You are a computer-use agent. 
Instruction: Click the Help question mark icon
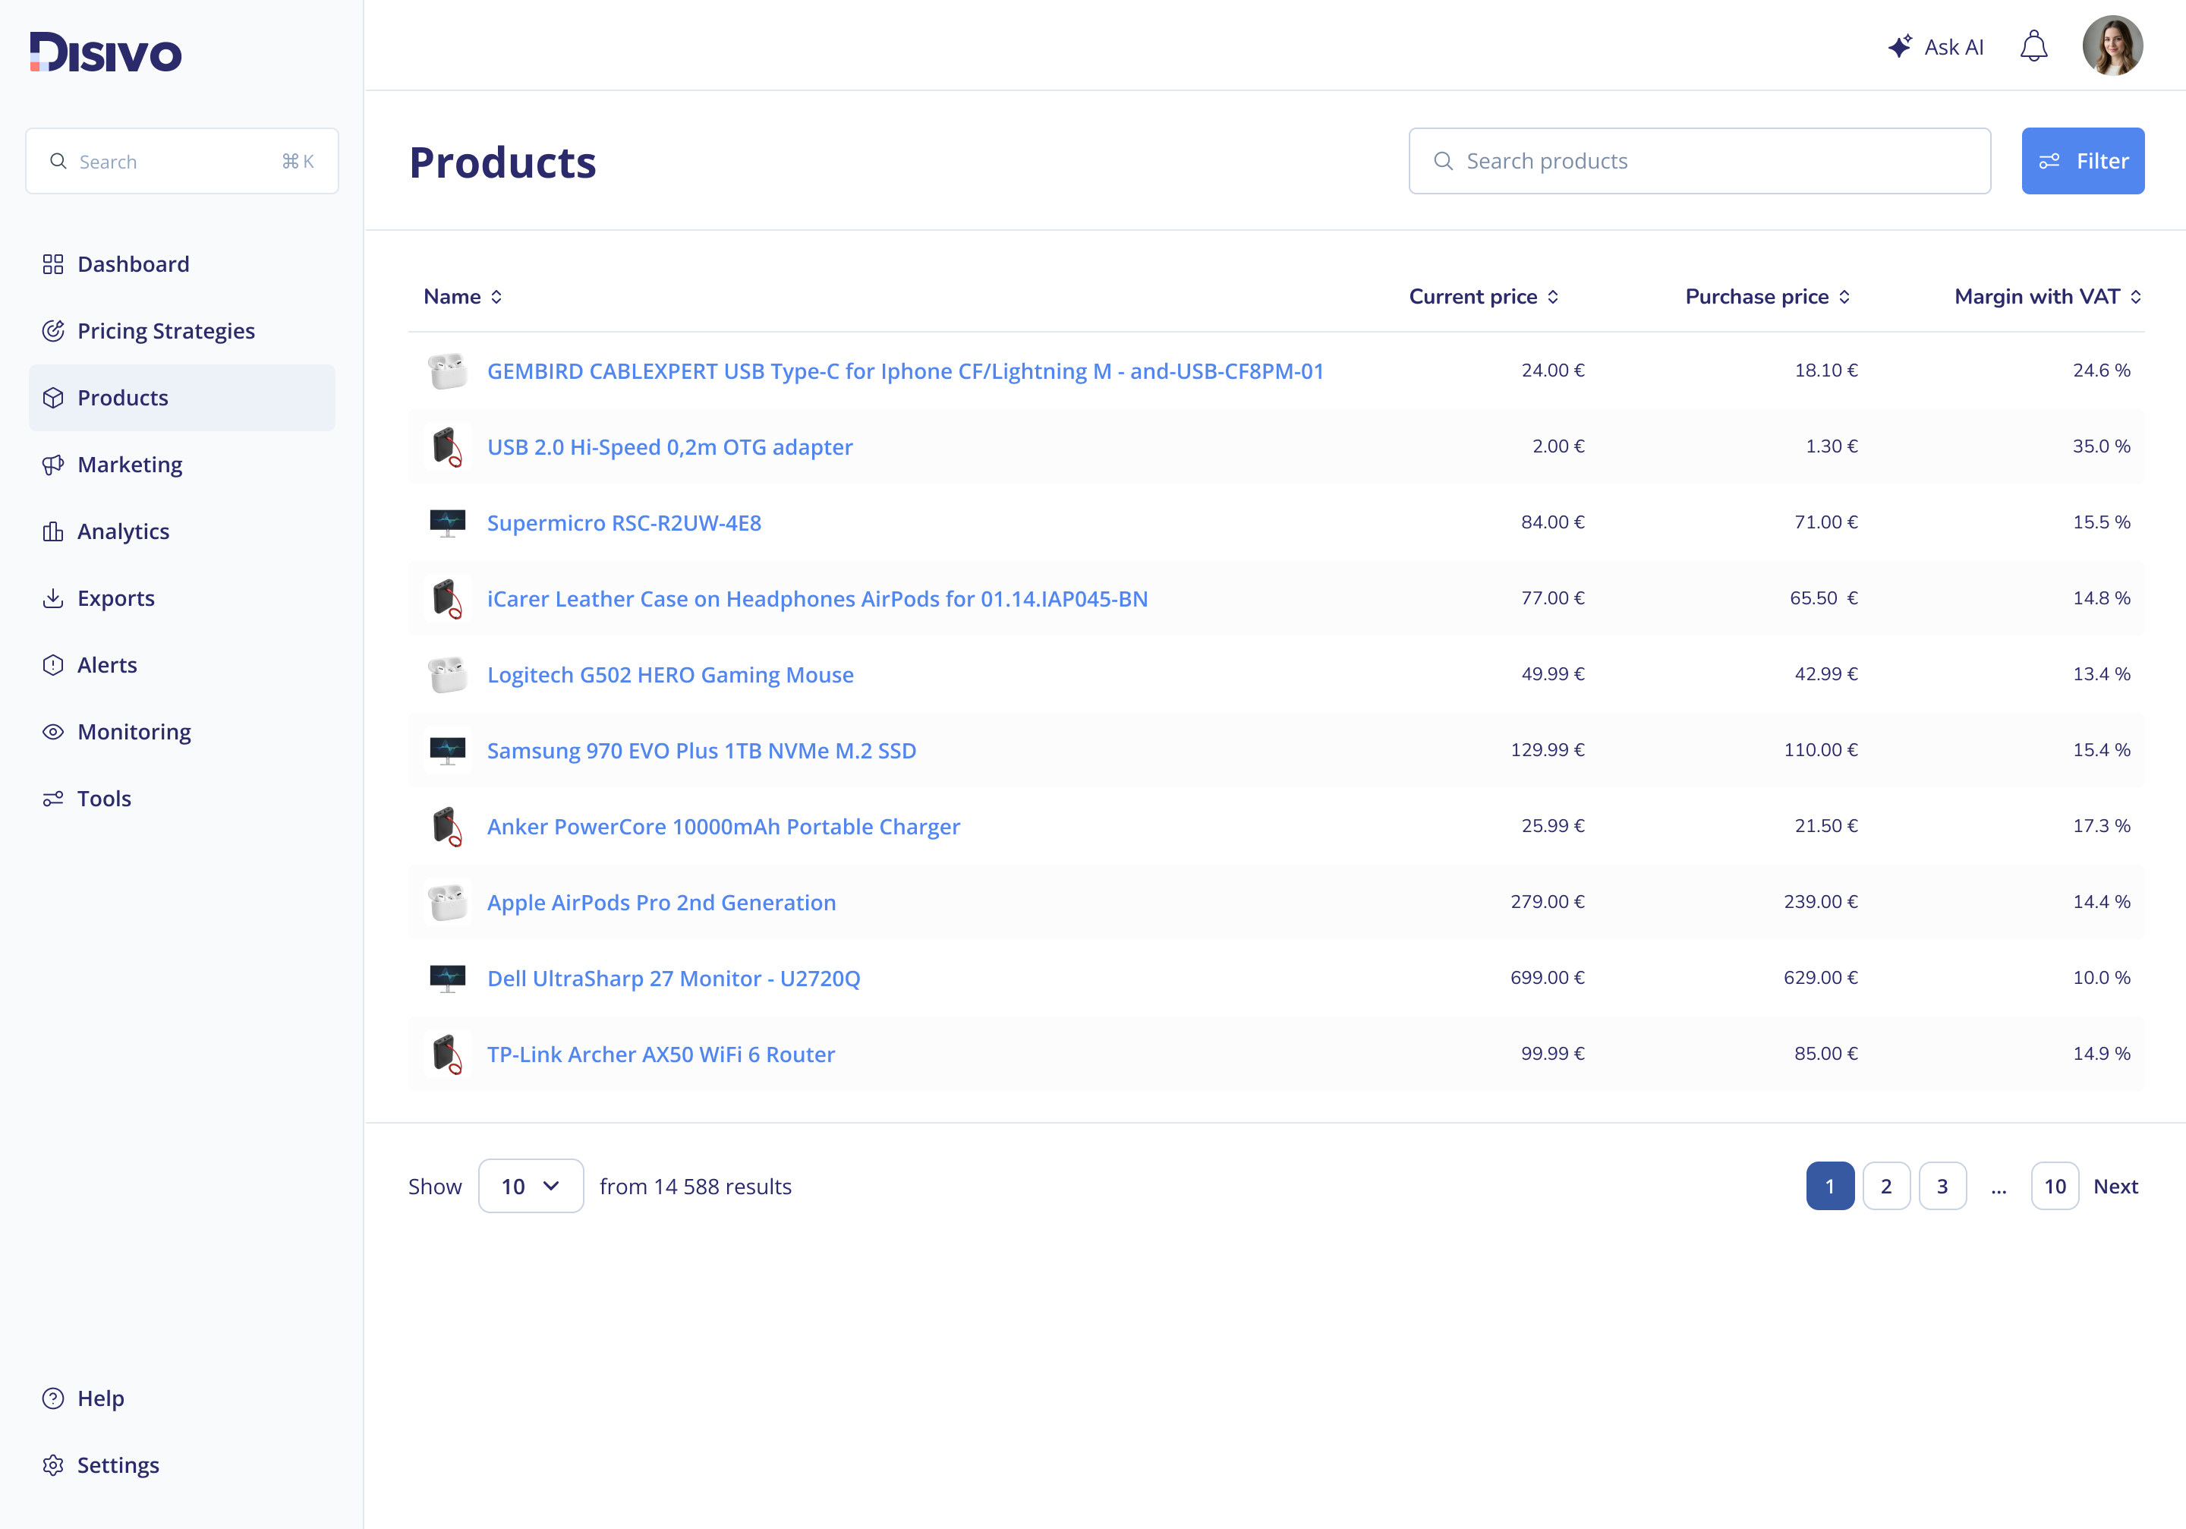53,1398
